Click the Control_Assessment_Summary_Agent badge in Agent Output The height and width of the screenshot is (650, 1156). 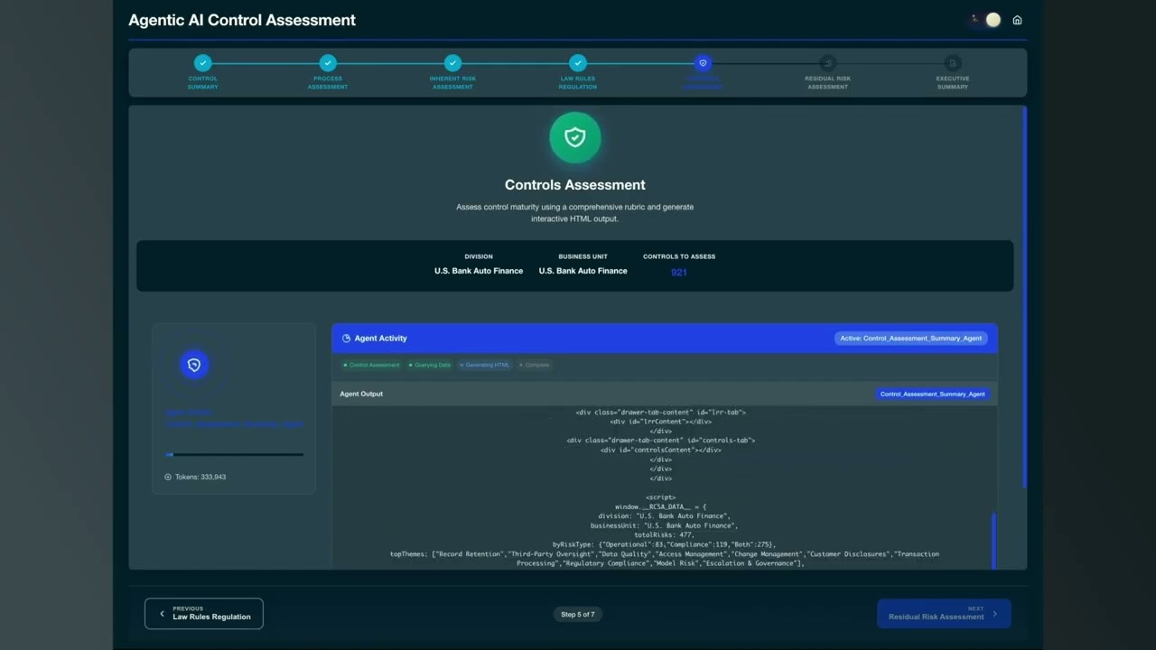(933, 394)
